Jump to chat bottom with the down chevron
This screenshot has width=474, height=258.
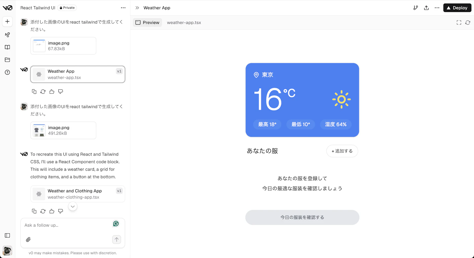73,207
